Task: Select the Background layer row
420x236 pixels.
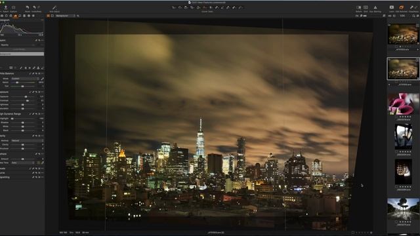Action: pyautogui.click(x=22, y=54)
